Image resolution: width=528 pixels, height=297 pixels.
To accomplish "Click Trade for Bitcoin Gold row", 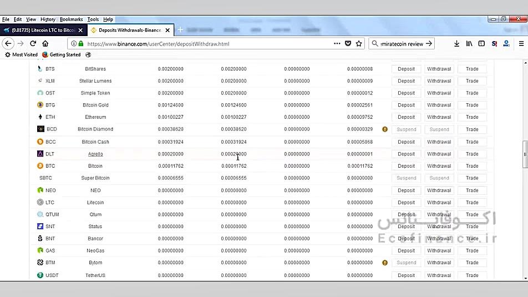I will coord(472,105).
